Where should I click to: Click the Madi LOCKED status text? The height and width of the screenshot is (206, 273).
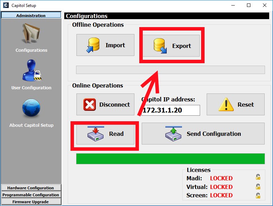[x=221, y=178]
